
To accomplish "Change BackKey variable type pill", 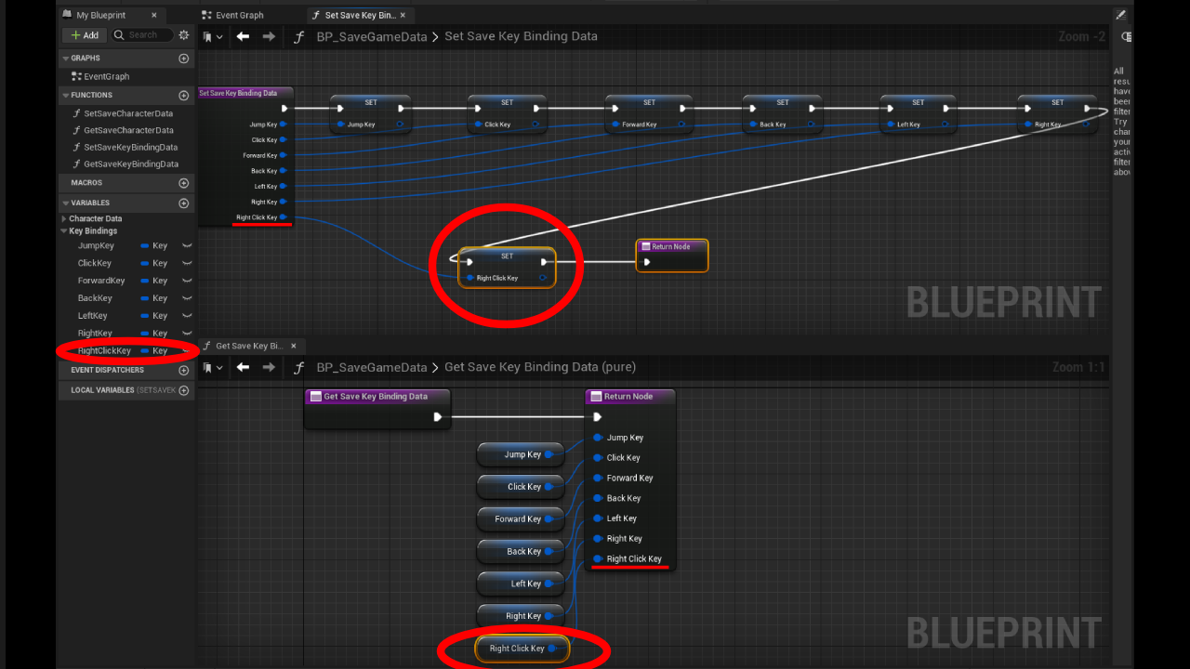I will tap(154, 298).
